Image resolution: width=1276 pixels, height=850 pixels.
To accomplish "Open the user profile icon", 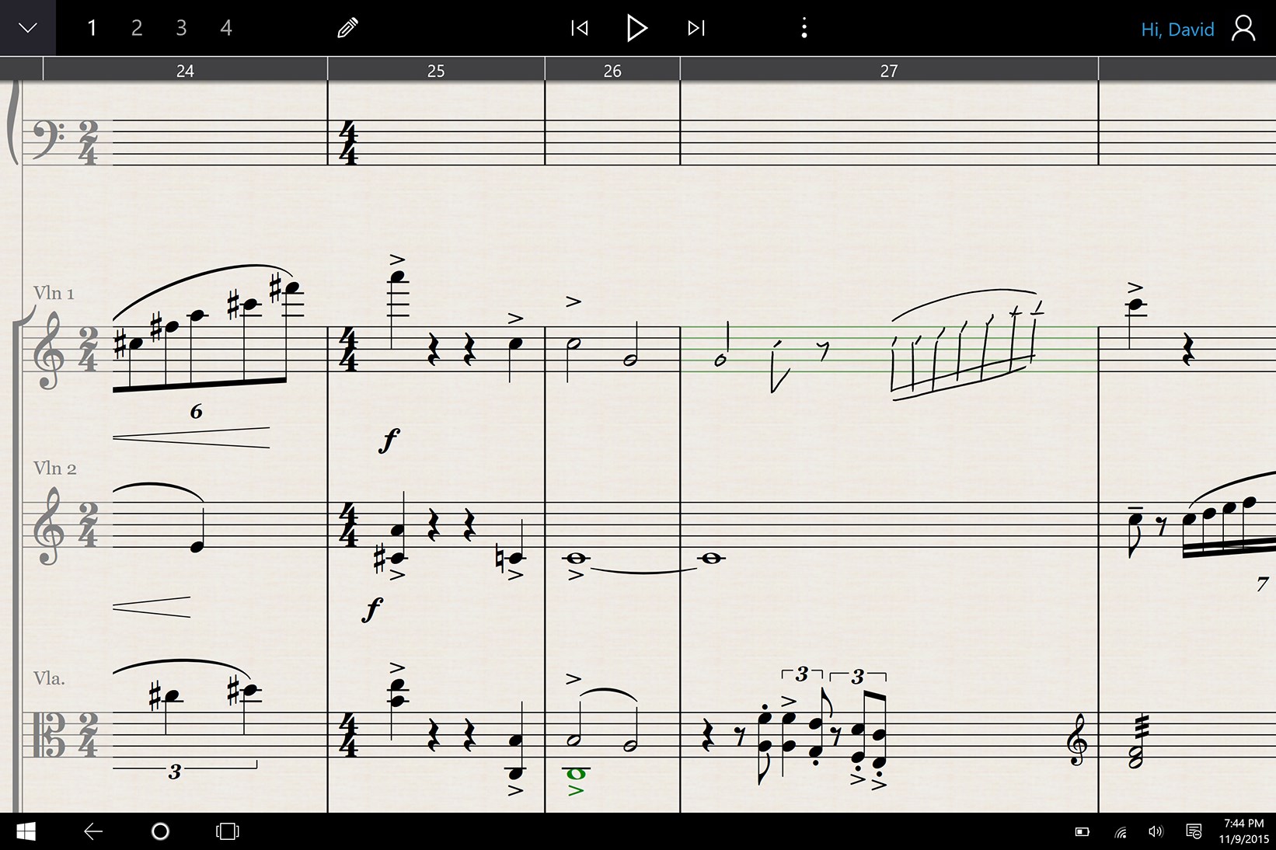I will (1243, 29).
